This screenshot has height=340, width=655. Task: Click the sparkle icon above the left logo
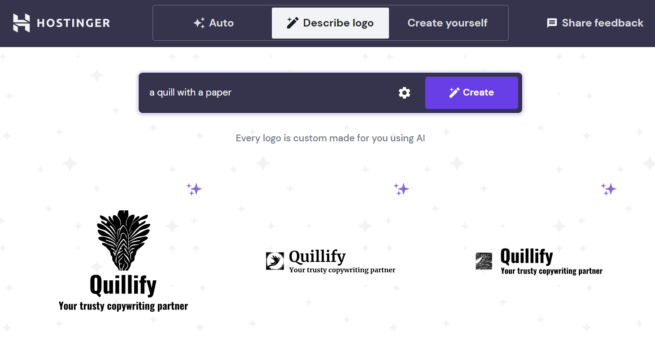pyautogui.click(x=194, y=189)
